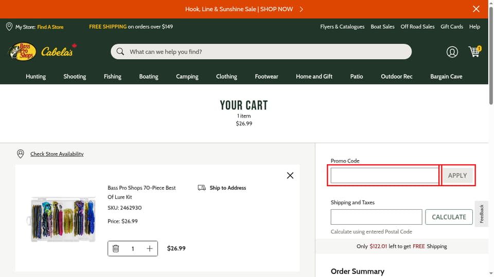Click the $26.99 item total
The height and width of the screenshot is (277, 494).
pos(176,248)
